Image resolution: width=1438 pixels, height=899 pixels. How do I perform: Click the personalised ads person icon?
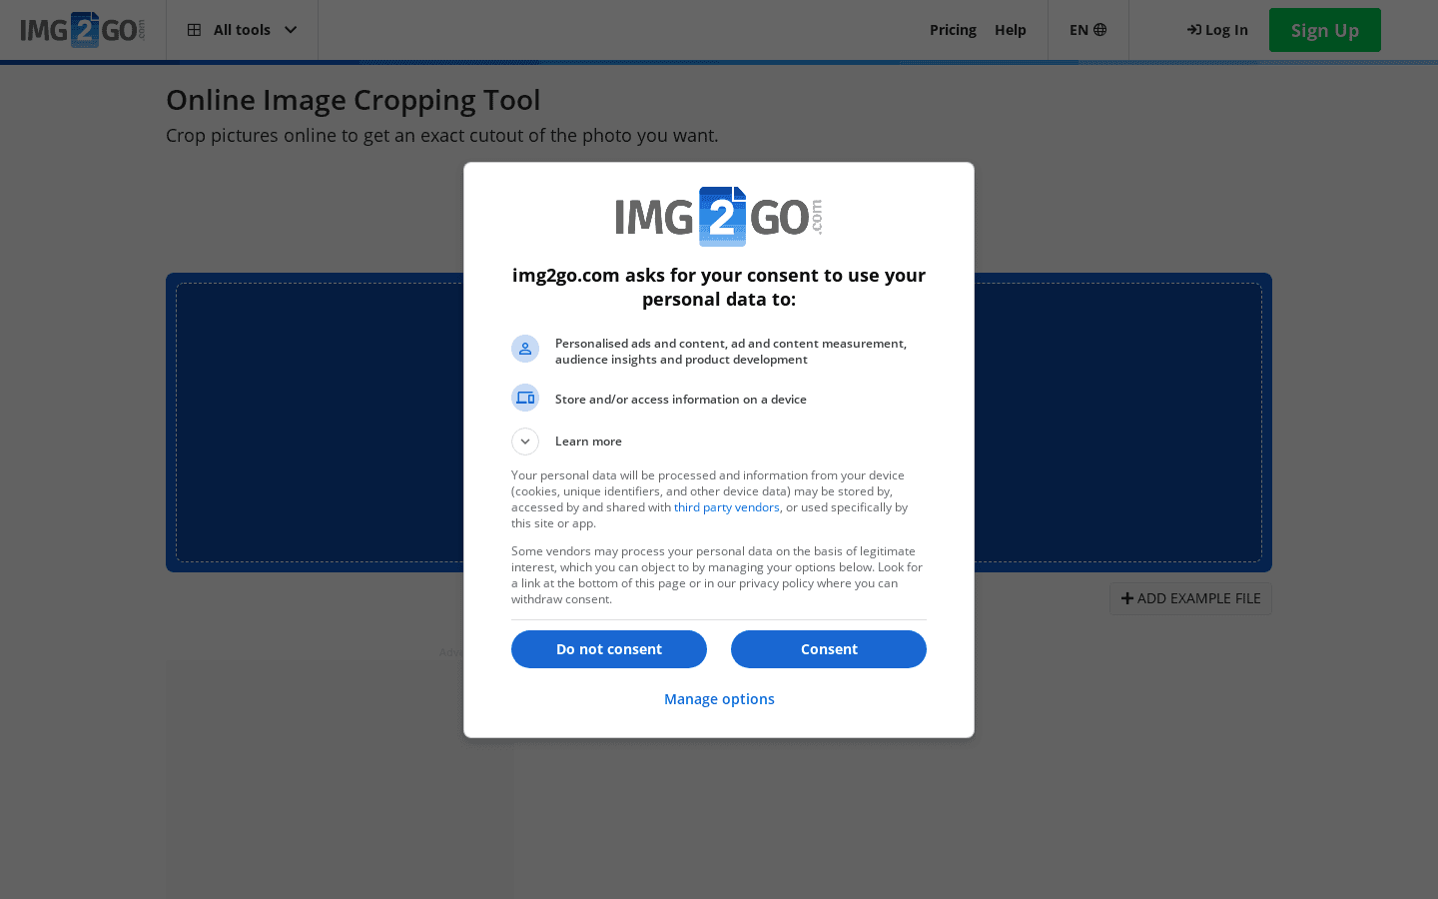pos(525,349)
